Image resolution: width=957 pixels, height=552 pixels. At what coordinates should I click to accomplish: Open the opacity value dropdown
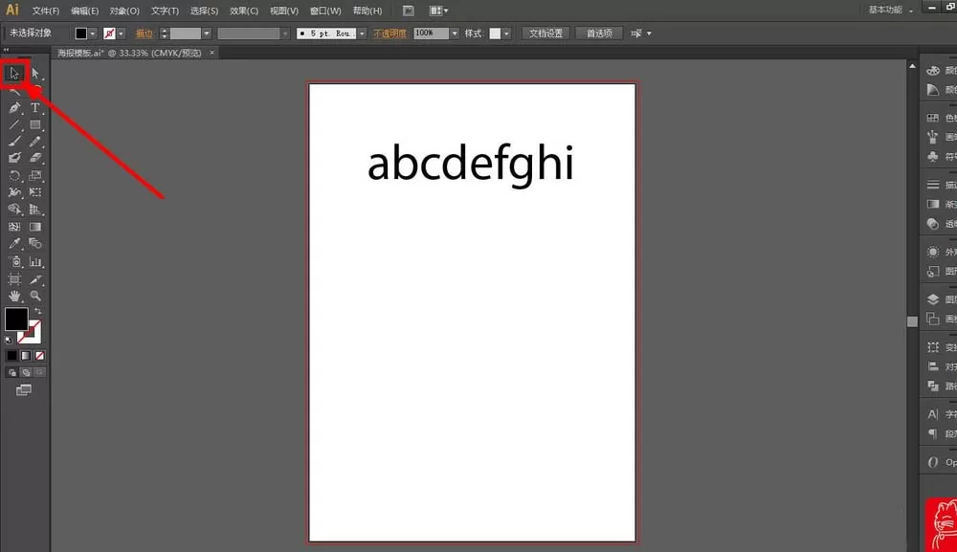454,33
